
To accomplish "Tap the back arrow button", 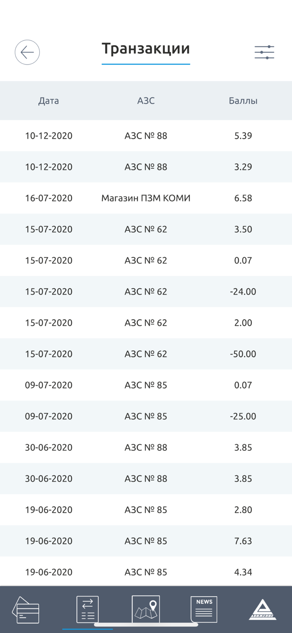I will [x=27, y=52].
